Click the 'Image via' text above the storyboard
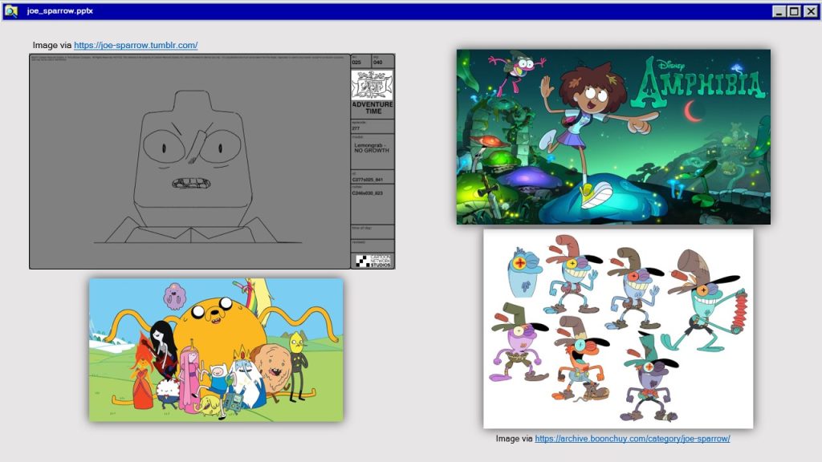The height and width of the screenshot is (462, 822). pyautogui.click(x=52, y=46)
